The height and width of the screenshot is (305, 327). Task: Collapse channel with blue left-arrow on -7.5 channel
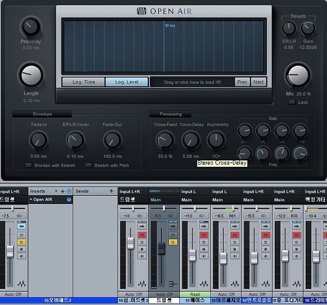pyautogui.click(x=21, y=226)
